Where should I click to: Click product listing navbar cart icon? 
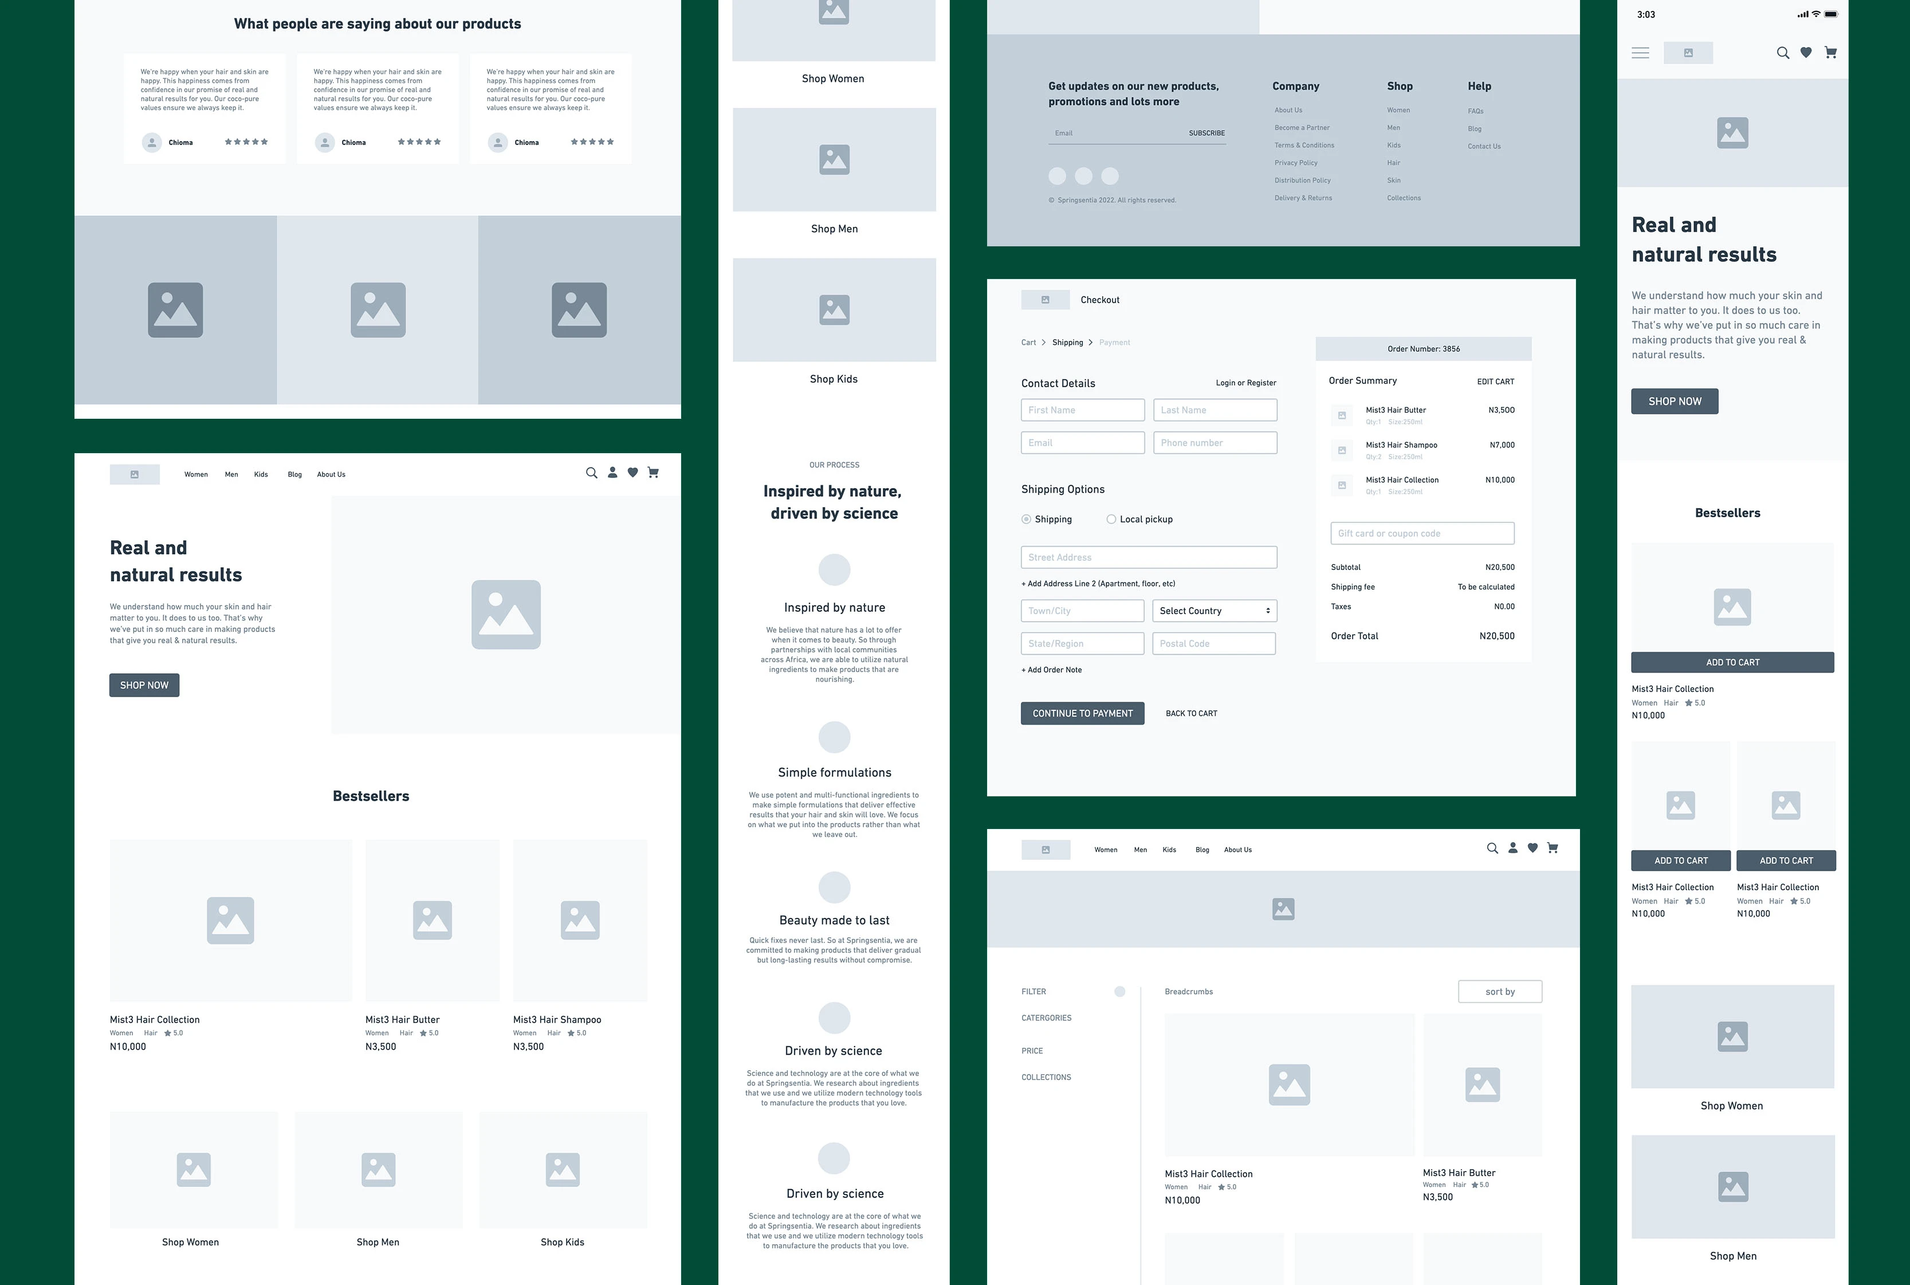tap(1552, 848)
